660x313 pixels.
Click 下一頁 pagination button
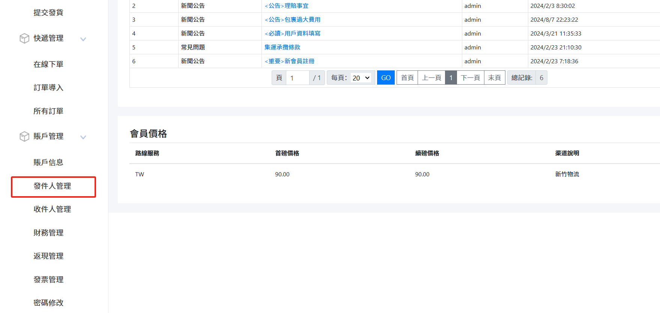(x=470, y=78)
